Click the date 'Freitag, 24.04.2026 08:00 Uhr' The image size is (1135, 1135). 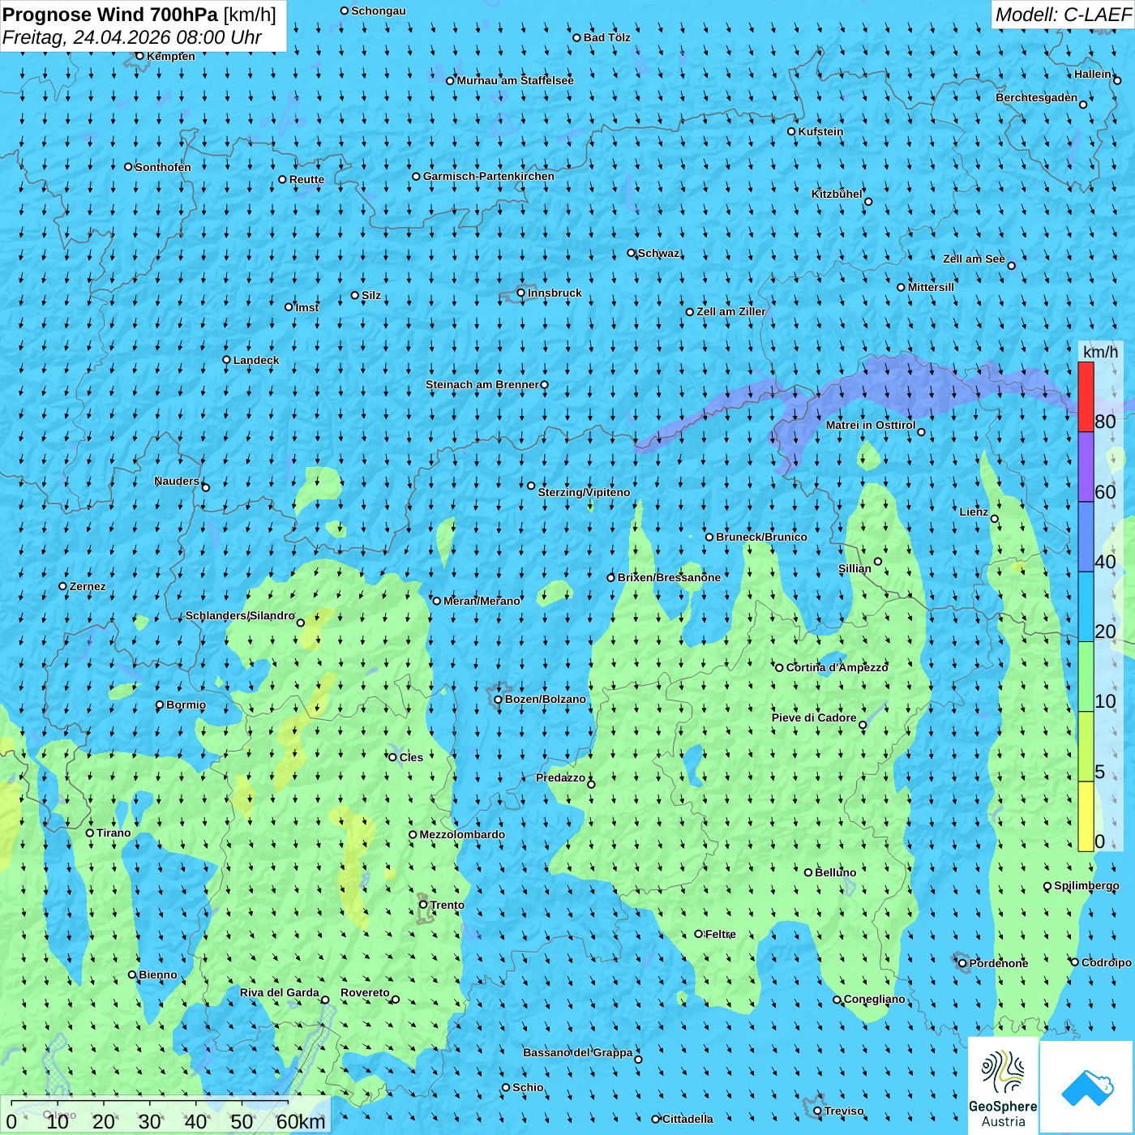point(132,37)
